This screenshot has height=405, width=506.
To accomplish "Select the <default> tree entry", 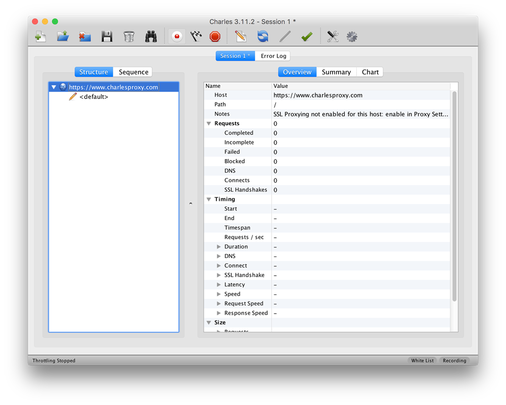I will (94, 96).
